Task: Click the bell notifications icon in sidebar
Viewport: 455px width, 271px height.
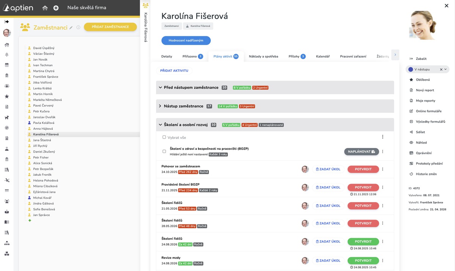Action: click(x=7, y=55)
